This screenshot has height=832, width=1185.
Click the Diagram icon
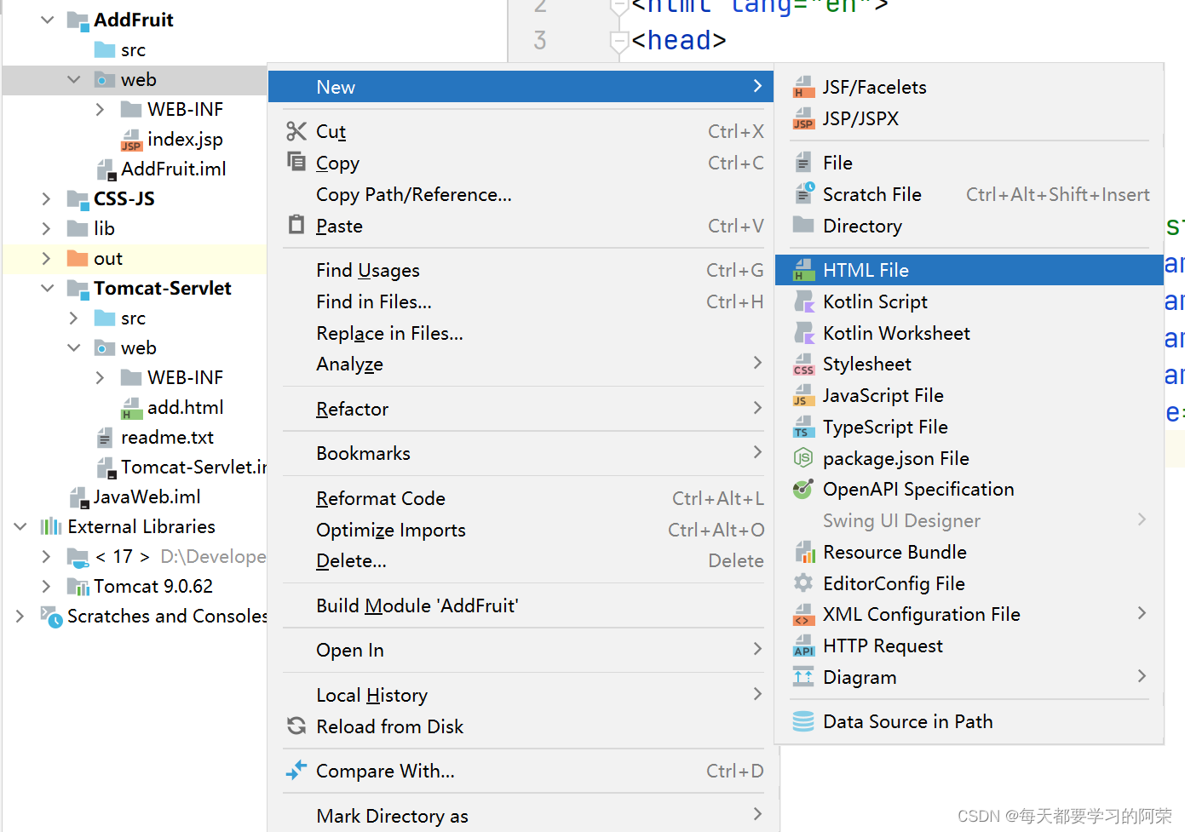click(x=803, y=677)
